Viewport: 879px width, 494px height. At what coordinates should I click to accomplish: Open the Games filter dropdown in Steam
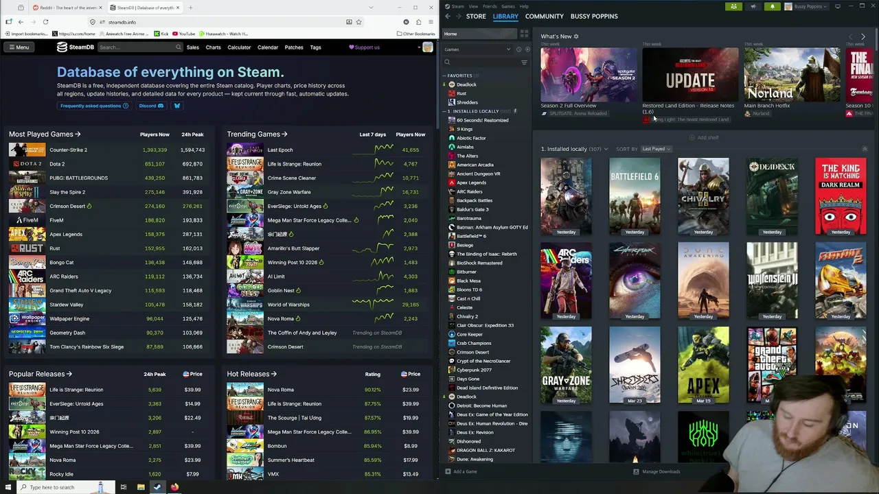coord(477,49)
